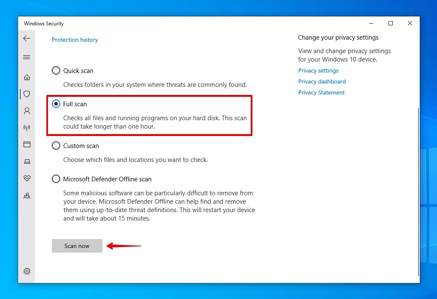
Task: Open Family options icon
Action: point(27,195)
